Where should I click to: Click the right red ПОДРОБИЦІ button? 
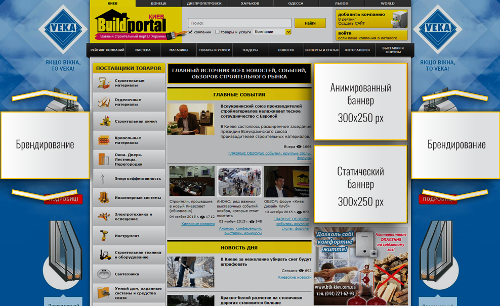[x=437, y=199]
